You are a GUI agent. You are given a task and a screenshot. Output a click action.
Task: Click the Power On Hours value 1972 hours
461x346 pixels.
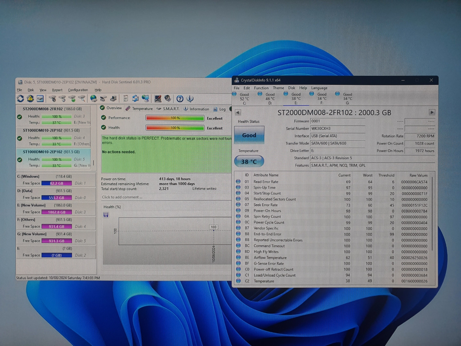pyautogui.click(x=420, y=151)
